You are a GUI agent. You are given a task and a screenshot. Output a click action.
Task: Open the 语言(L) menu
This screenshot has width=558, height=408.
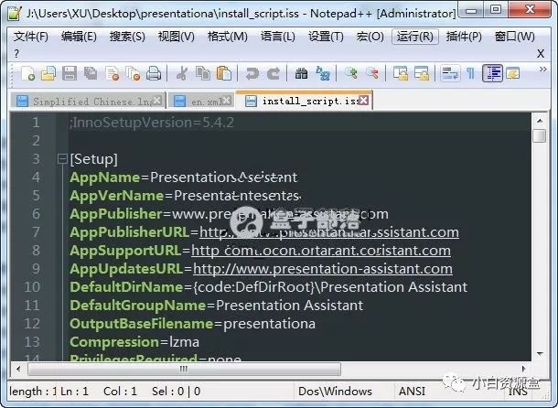tap(277, 37)
